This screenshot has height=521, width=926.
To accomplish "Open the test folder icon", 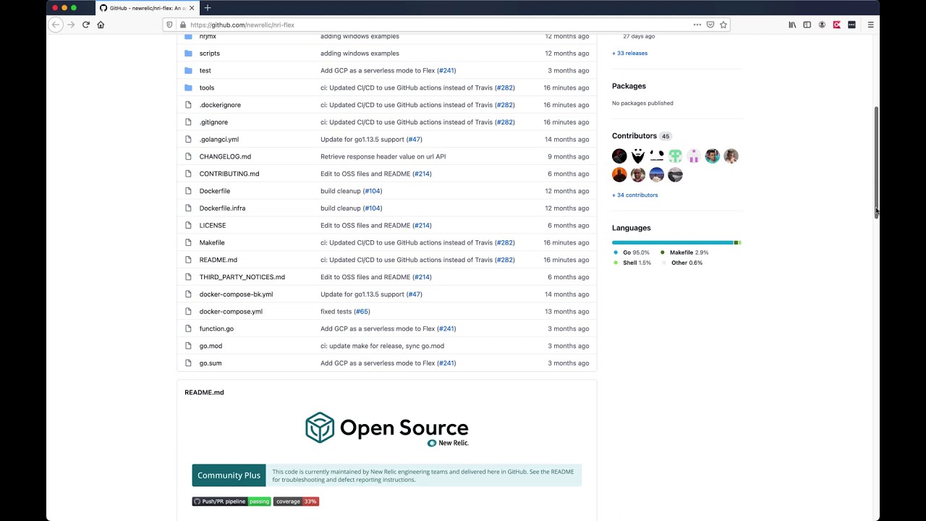I will coord(188,71).
